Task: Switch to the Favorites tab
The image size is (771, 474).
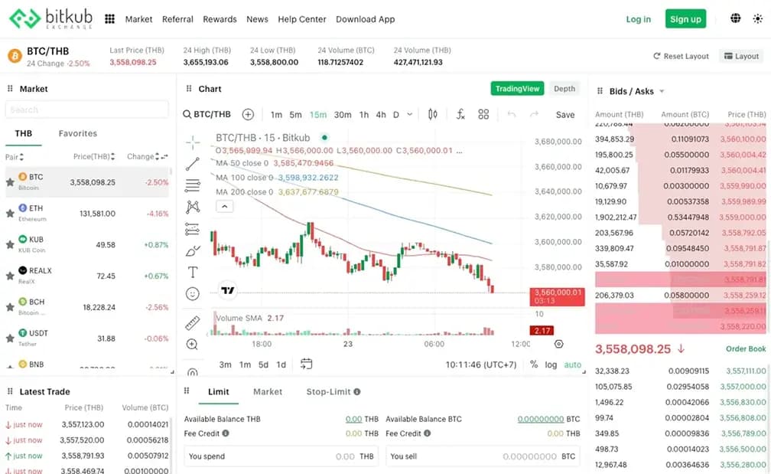Action: [78, 133]
